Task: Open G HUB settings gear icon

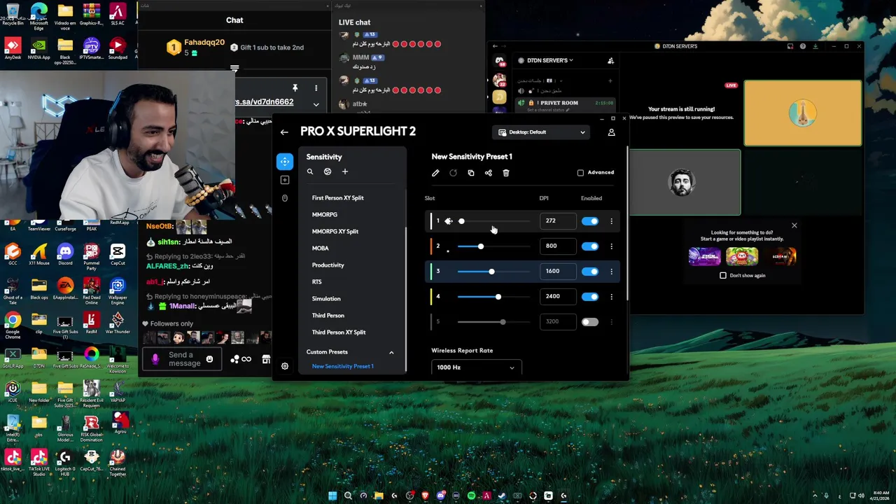Action: pos(284,366)
